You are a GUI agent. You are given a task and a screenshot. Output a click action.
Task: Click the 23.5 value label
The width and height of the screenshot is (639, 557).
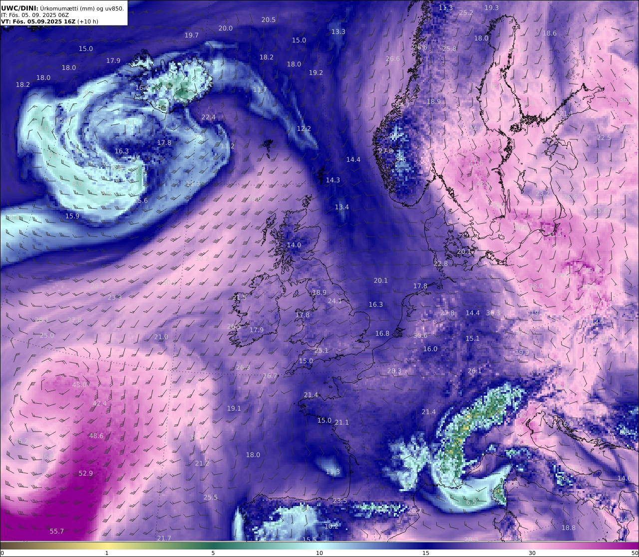[x=340, y=501]
